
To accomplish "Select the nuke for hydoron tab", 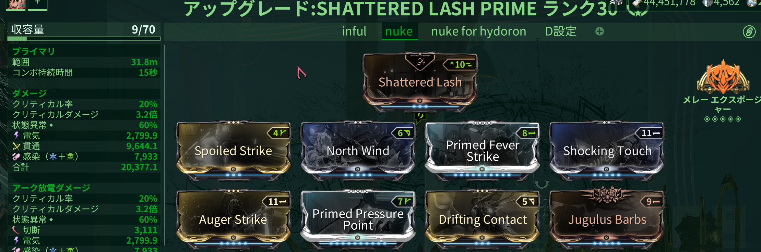I will (478, 32).
